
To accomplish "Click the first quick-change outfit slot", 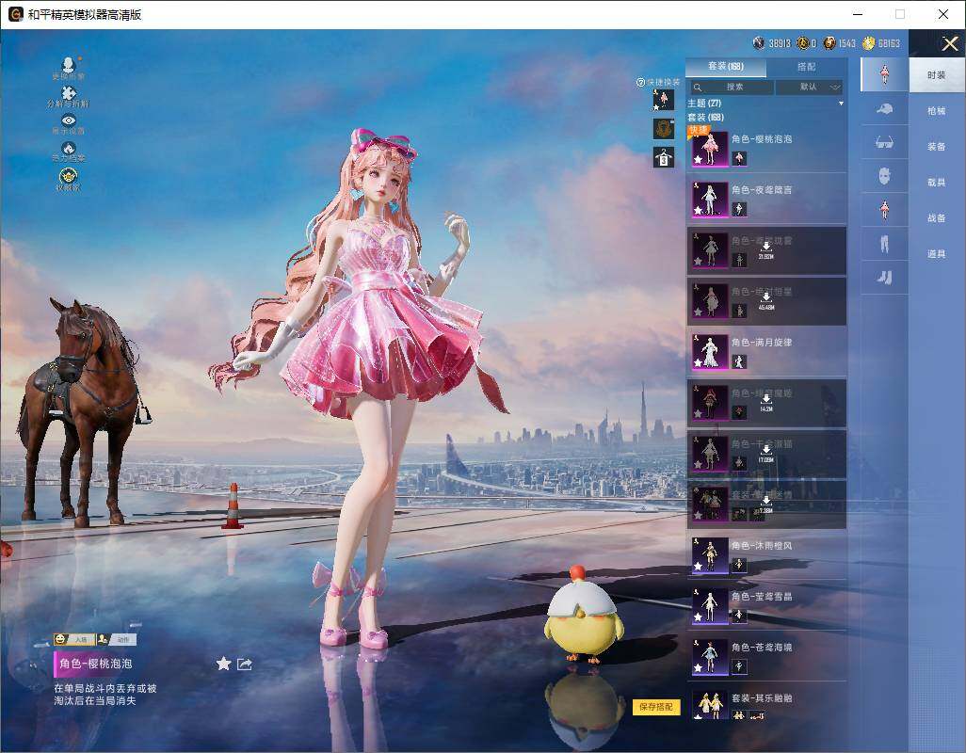I will click(x=664, y=100).
